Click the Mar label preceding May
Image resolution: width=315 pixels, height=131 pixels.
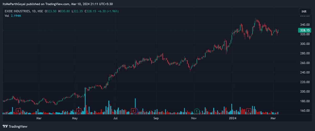click(39, 118)
